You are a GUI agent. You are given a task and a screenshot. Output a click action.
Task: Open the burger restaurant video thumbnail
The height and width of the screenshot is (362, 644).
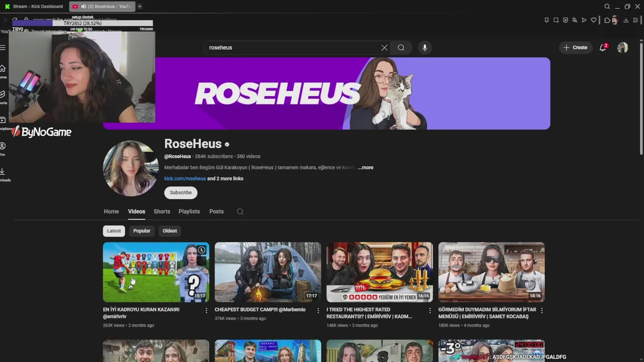[379, 272]
